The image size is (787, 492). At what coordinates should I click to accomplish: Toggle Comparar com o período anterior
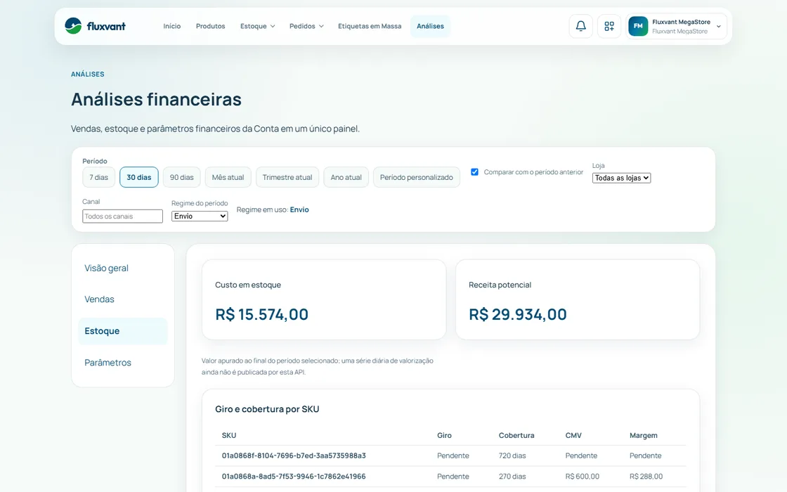coord(474,171)
